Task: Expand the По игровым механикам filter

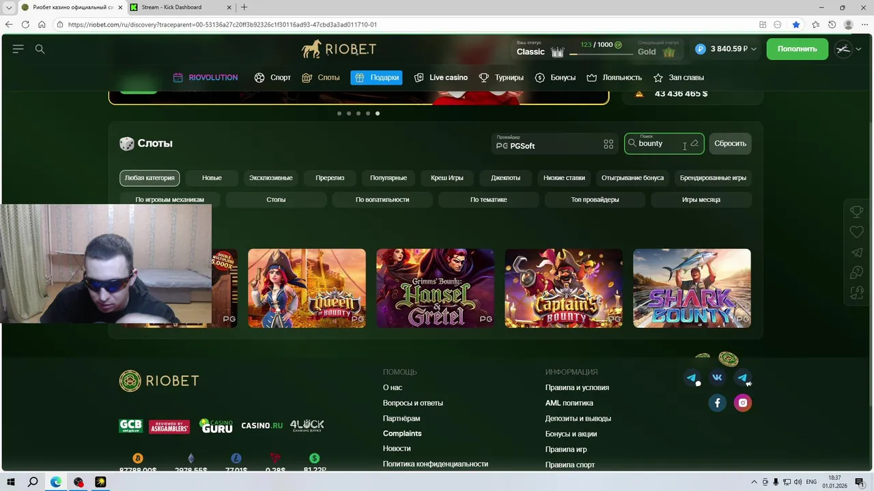Action: pyautogui.click(x=169, y=200)
